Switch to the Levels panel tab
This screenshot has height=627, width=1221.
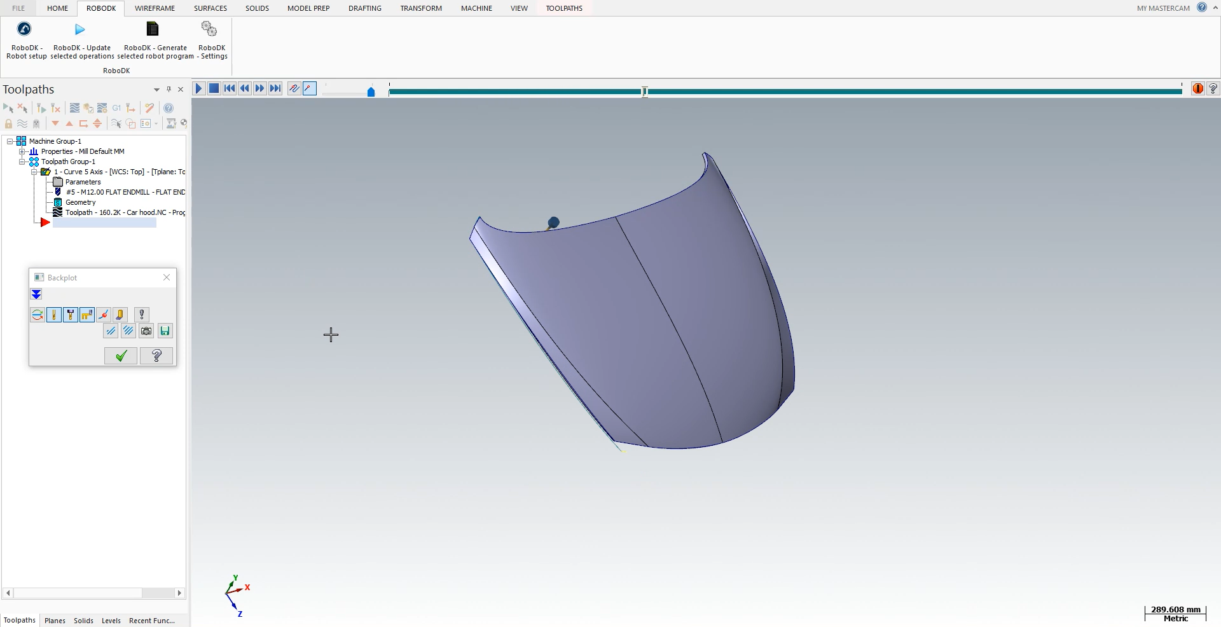[111, 621]
